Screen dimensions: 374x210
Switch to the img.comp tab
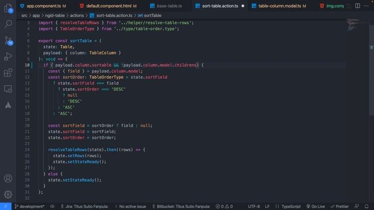point(333,6)
